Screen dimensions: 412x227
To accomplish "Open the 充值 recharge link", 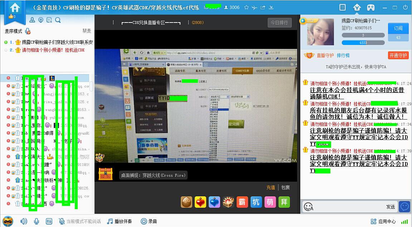I will (x=271, y=187).
